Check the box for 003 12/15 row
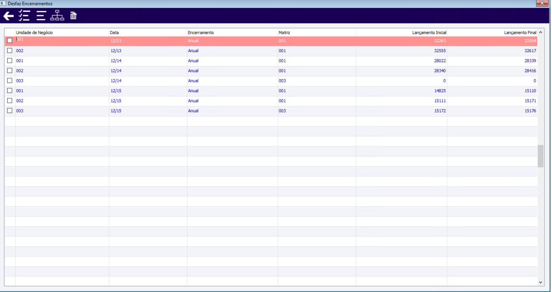Image resolution: width=552 pixels, height=292 pixels. (10, 111)
